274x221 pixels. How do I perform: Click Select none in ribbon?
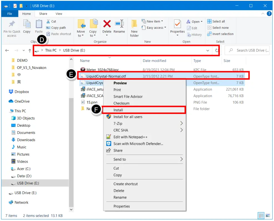(218, 28)
